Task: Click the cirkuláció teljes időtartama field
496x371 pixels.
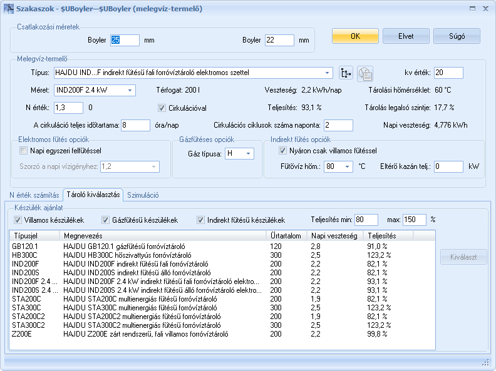Action: click(135, 125)
